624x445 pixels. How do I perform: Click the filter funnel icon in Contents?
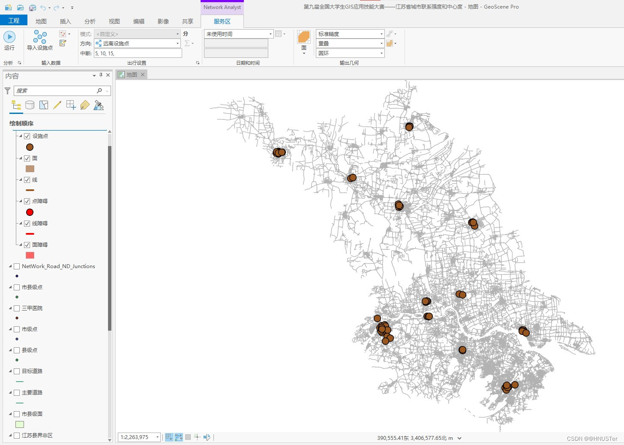pos(7,90)
